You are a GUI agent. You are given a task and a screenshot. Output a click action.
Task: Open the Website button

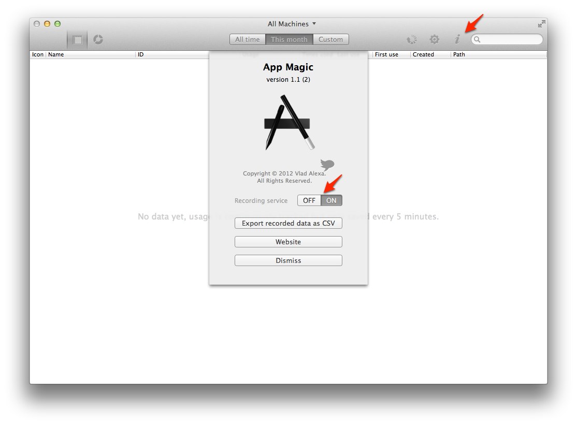click(x=288, y=242)
